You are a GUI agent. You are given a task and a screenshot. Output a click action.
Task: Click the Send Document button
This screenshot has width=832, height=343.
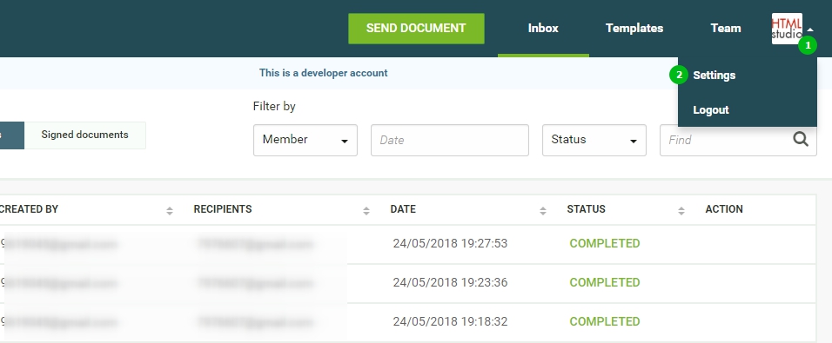pos(416,29)
